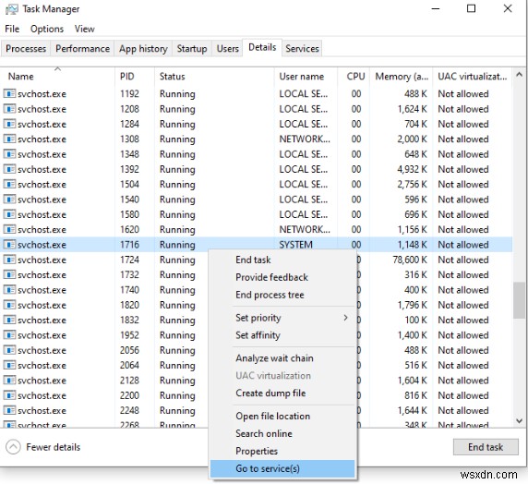Viewport: 528px width, 484px height.
Task: Open the View menu
Action: pyautogui.click(x=85, y=29)
